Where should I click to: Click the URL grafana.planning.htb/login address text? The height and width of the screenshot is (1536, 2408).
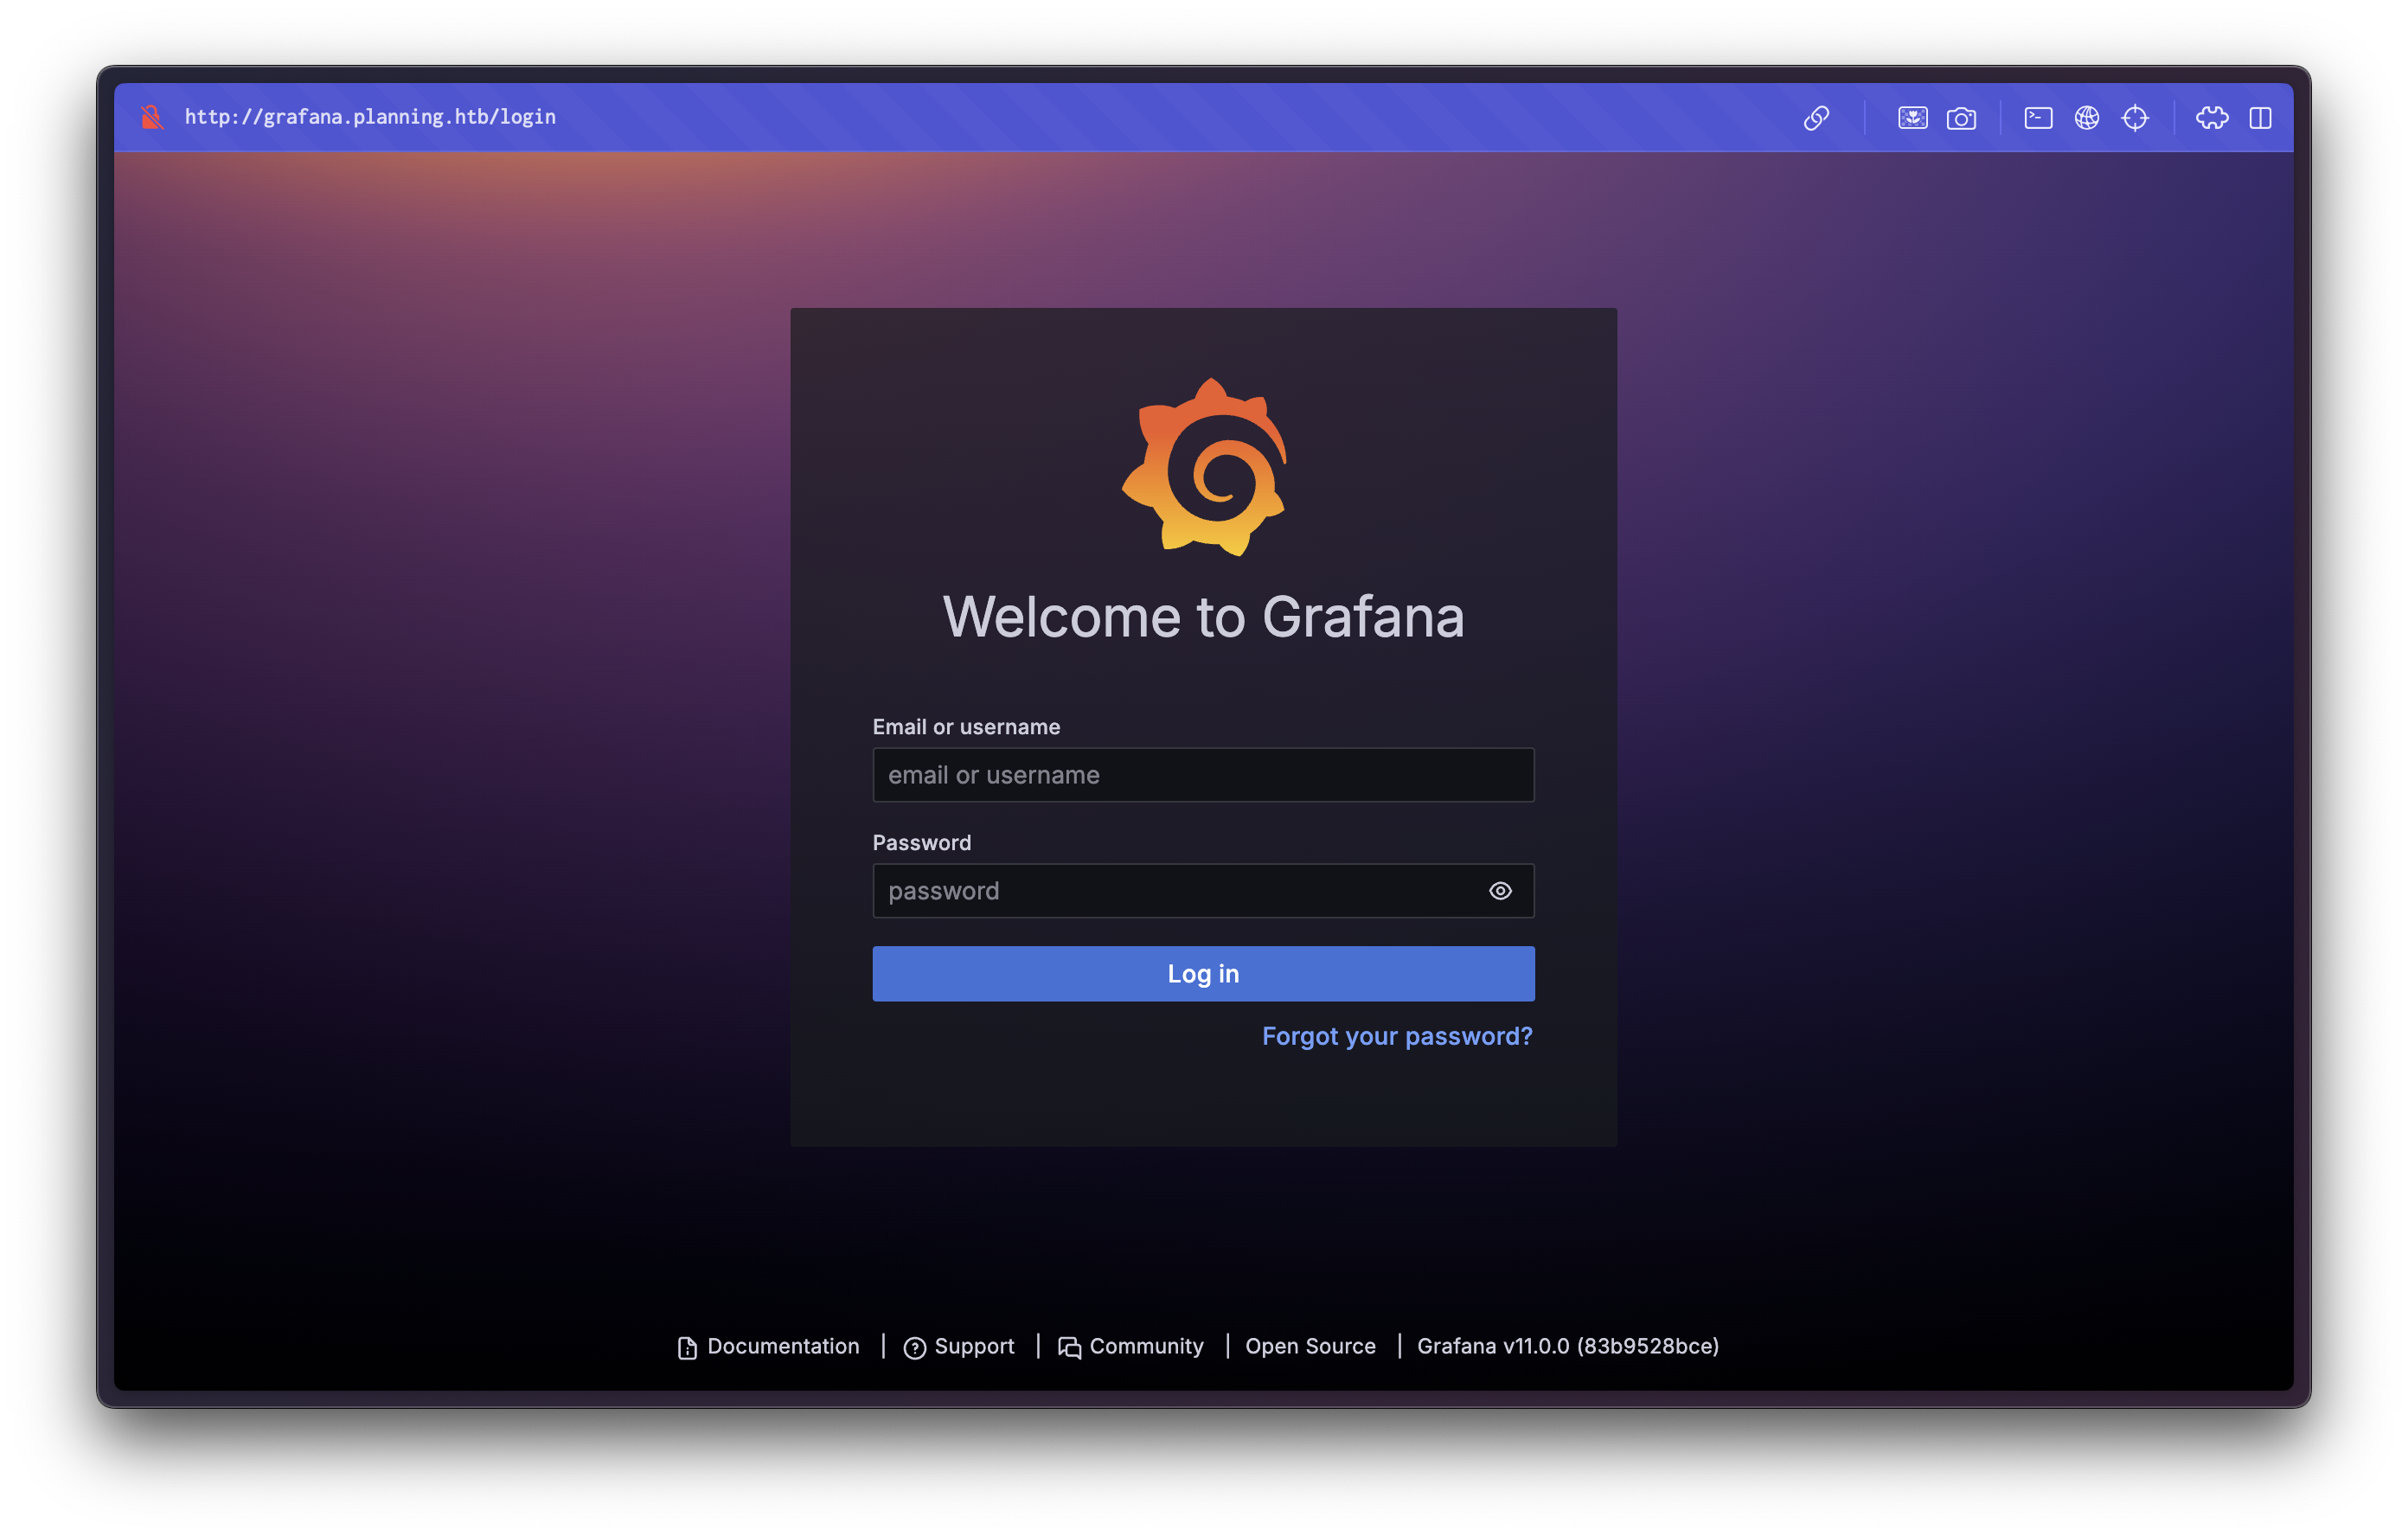coord(370,117)
